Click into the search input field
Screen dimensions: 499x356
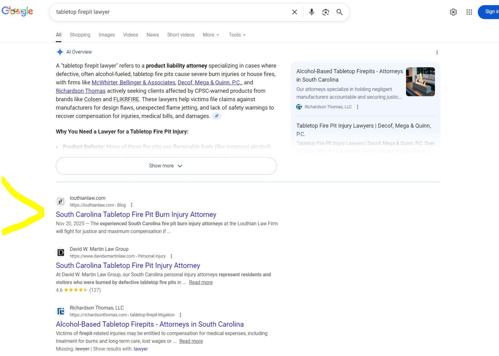tap(170, 12)
